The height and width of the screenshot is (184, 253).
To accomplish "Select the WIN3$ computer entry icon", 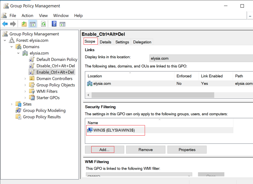I will click(90, 130).
